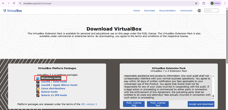This screenshot has width=228, height=110.
Task: Open the Linux distributions link
Action: point(53,89)
